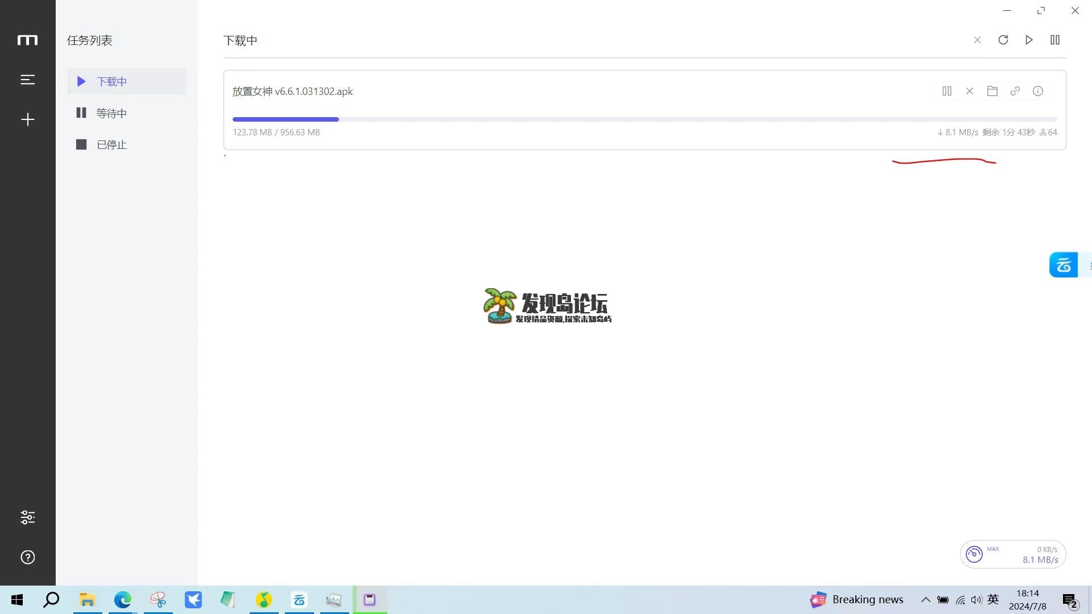Click the Motrix logo icon
Image resolution: width=1092 pixels, height=614 pixels.
pyautogui.click(x=27, y=40)
